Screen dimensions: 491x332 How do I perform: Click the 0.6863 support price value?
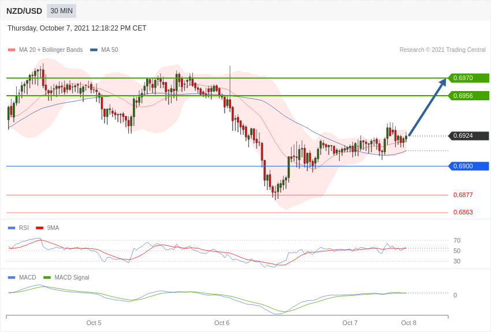click(463, 212)
